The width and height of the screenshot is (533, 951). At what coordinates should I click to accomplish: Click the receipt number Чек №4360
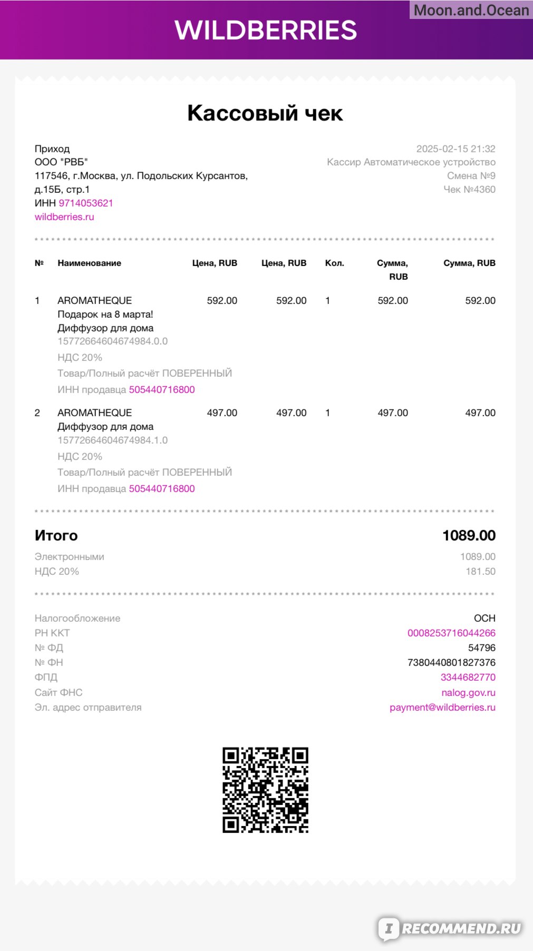pos(469,189)
